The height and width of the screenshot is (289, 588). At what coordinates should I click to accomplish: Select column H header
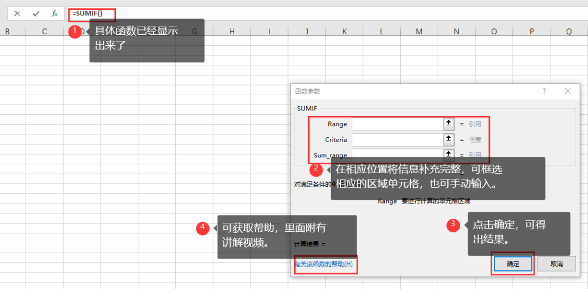[232, 32]
